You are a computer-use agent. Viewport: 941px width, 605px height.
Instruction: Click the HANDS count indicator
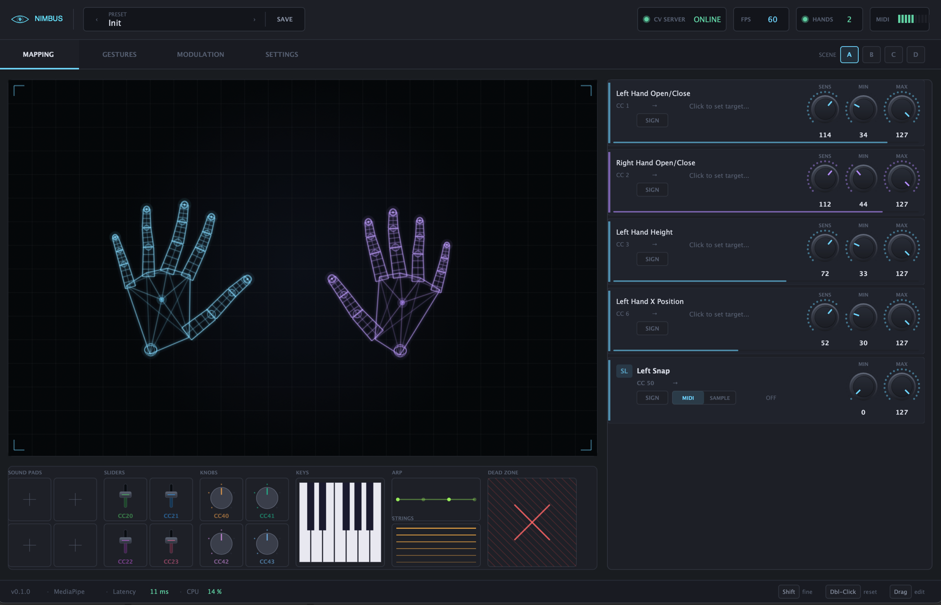click(829, 19)
